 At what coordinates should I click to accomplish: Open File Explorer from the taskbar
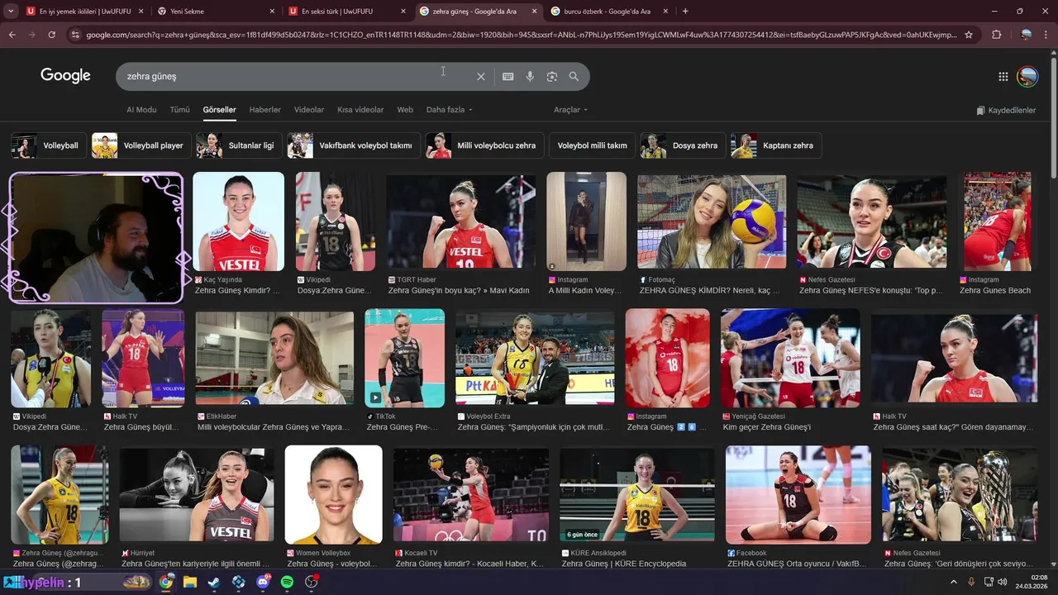(x=190, y=582)
